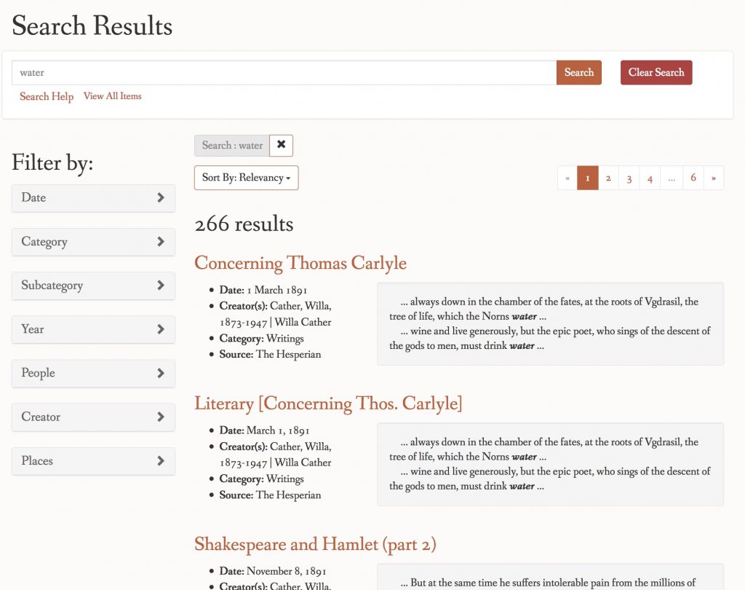
Task: Open the Sort By: Relevancy dropdown
Action: coord(246,178)
